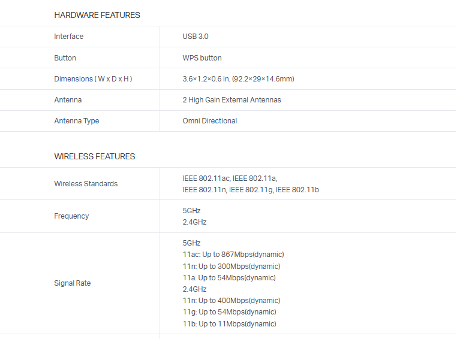Click the Omni Directional value
This screenshot has width=457, height=339.
(210, 121)
